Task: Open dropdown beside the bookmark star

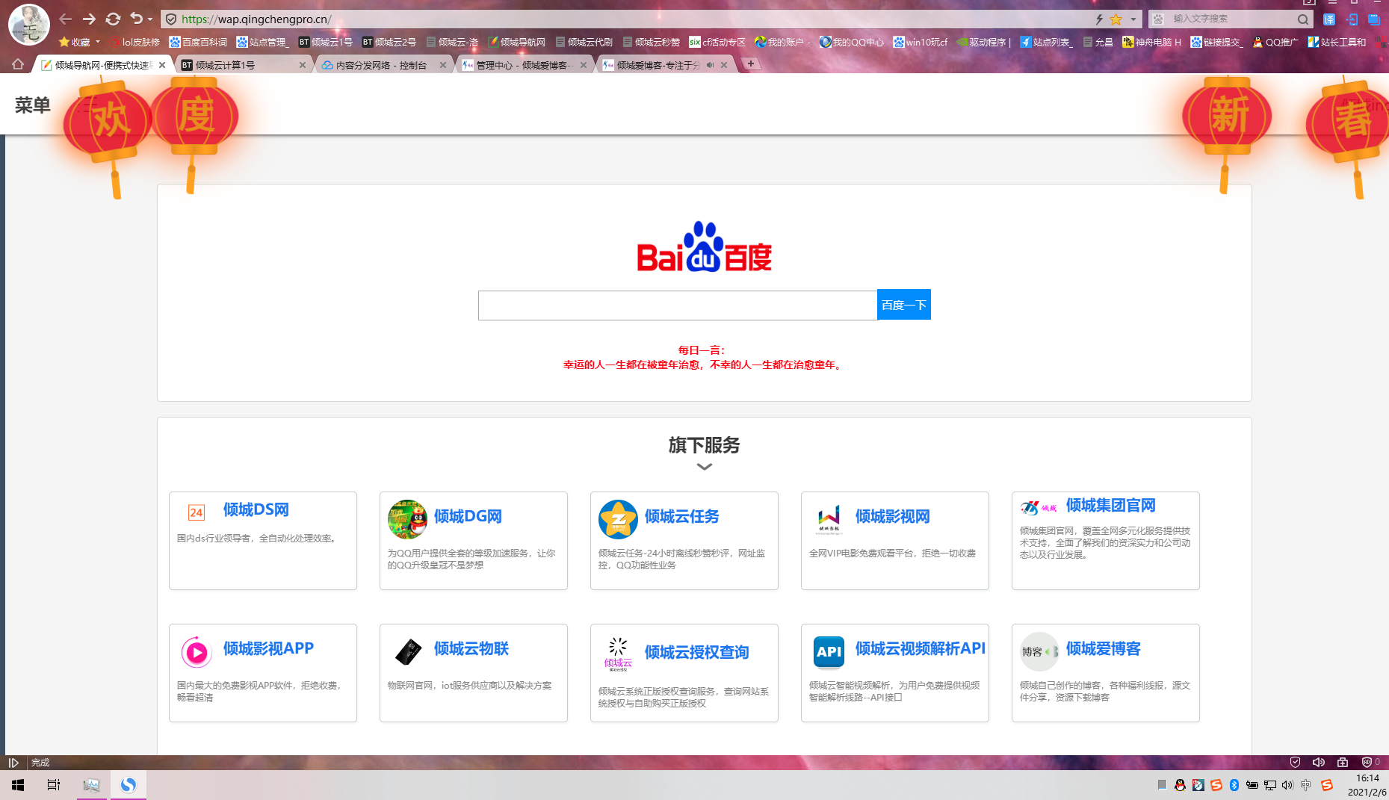Action: click(x=1133, y=19)
